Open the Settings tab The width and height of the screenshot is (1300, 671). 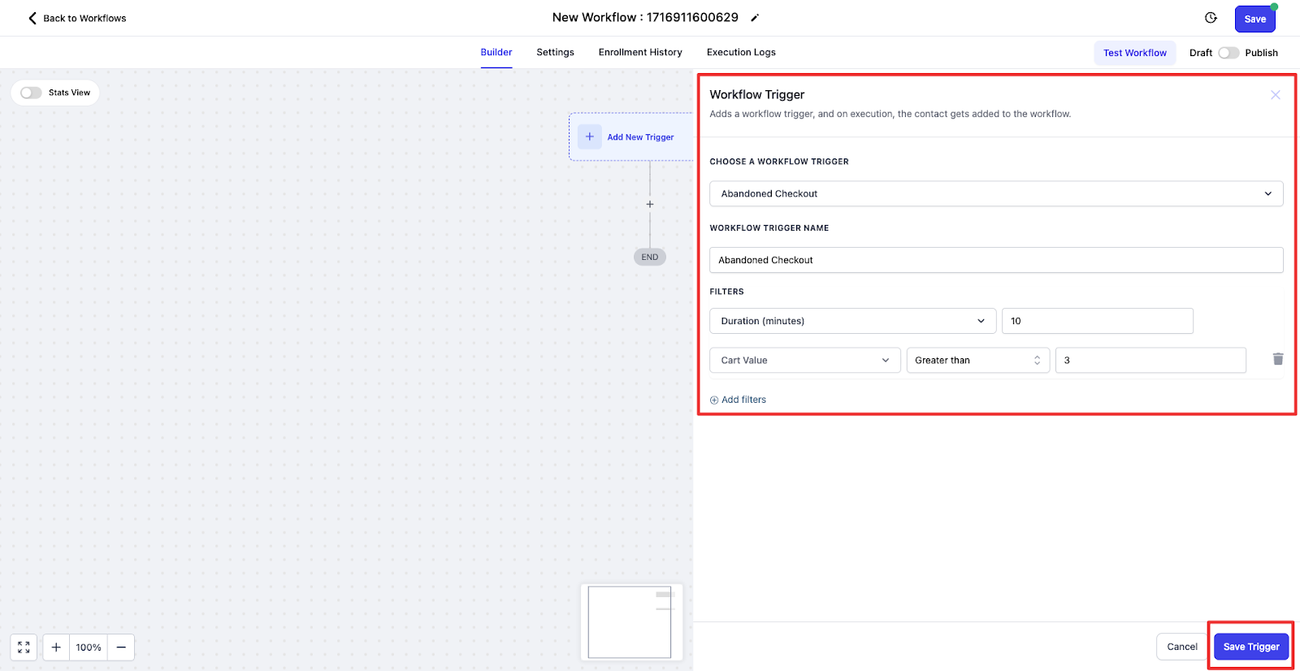(556, 52)
